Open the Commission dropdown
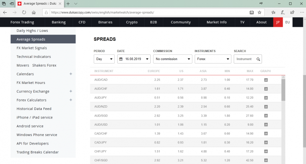The image size is (306, 164). coord(173,59)
